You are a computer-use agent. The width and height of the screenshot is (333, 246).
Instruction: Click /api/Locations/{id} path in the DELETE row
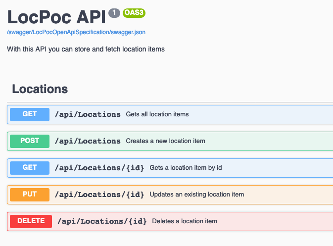(102, 221)
